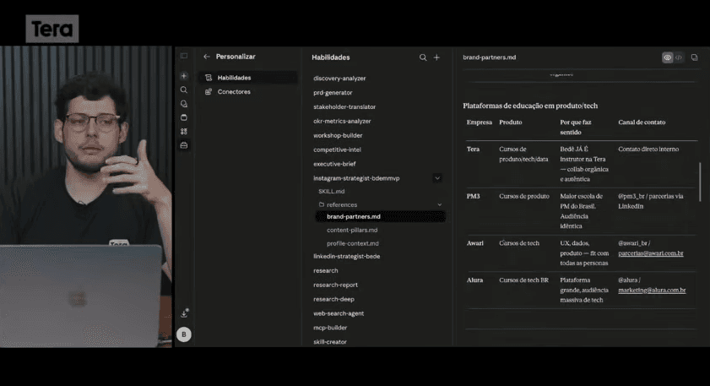710x386 pixels.
Task: Select instagram-strategist-bdemmvp skill name
Action: click(356, 178)
